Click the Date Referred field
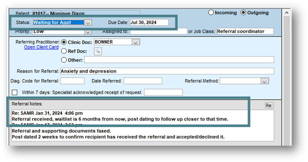Image resolution: width=308 pixels, height=162 pixels. point(143,81)
